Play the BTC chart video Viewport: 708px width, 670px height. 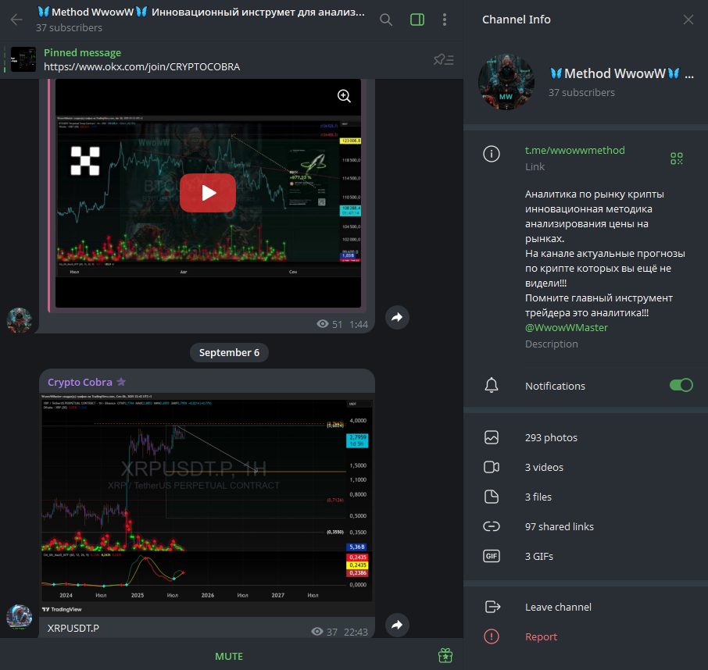[208, 193]
